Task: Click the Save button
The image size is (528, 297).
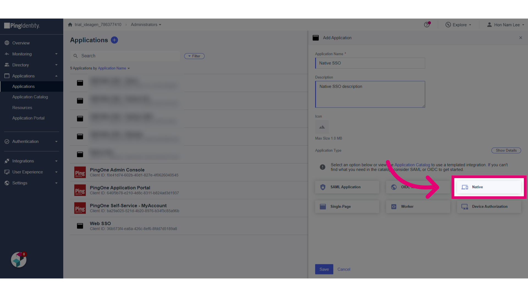Action: (x=324, y=269)
